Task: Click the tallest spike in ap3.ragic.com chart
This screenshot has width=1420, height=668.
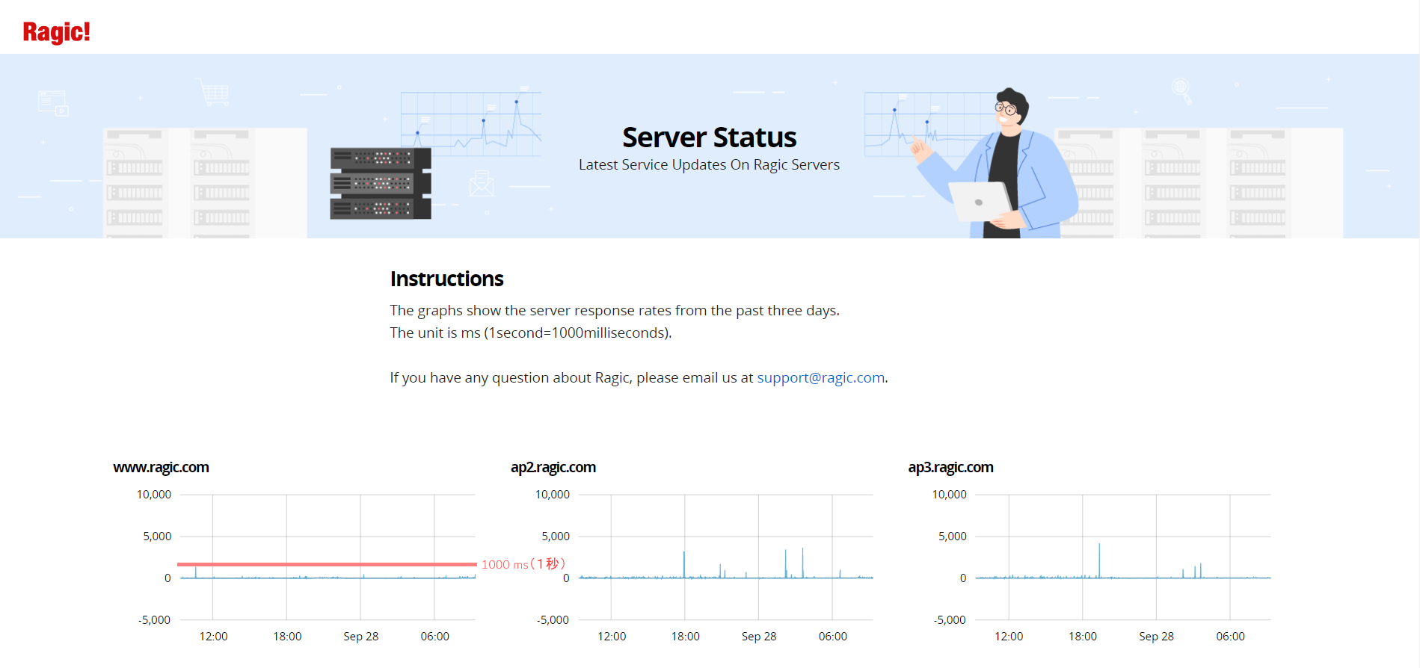Action: [1099, 560]
